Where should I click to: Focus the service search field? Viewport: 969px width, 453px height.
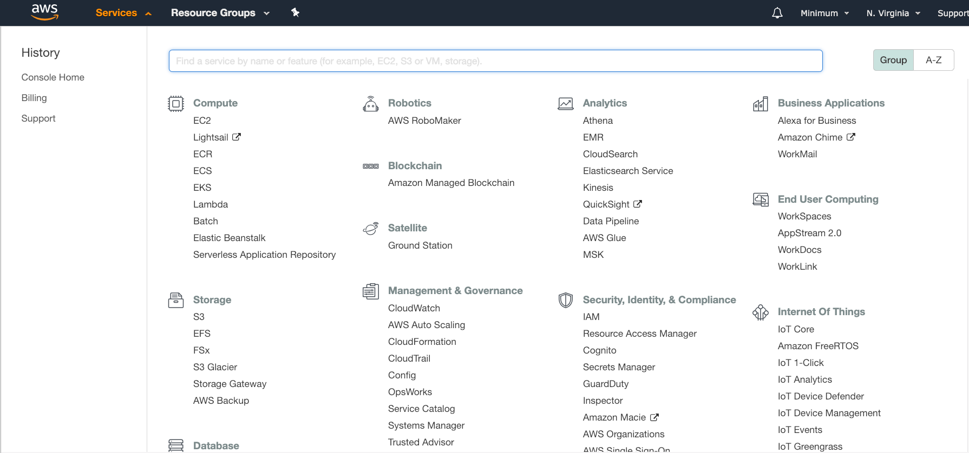496,61
